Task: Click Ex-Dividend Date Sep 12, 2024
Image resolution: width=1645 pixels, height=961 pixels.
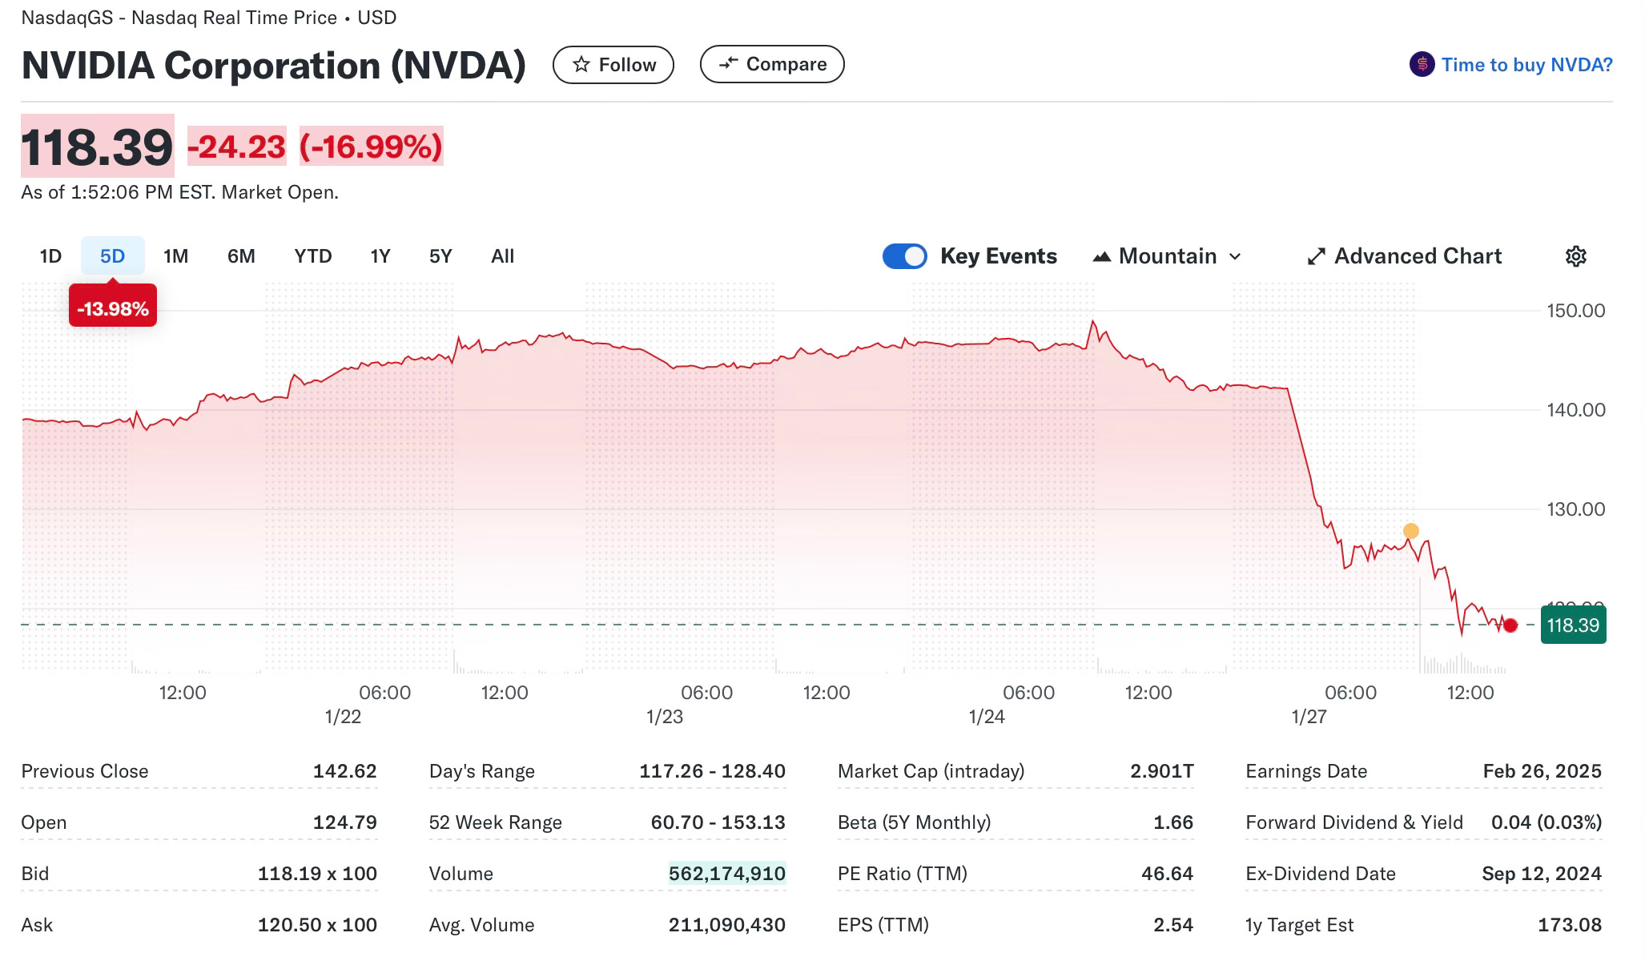Action: click(1542, 874)
